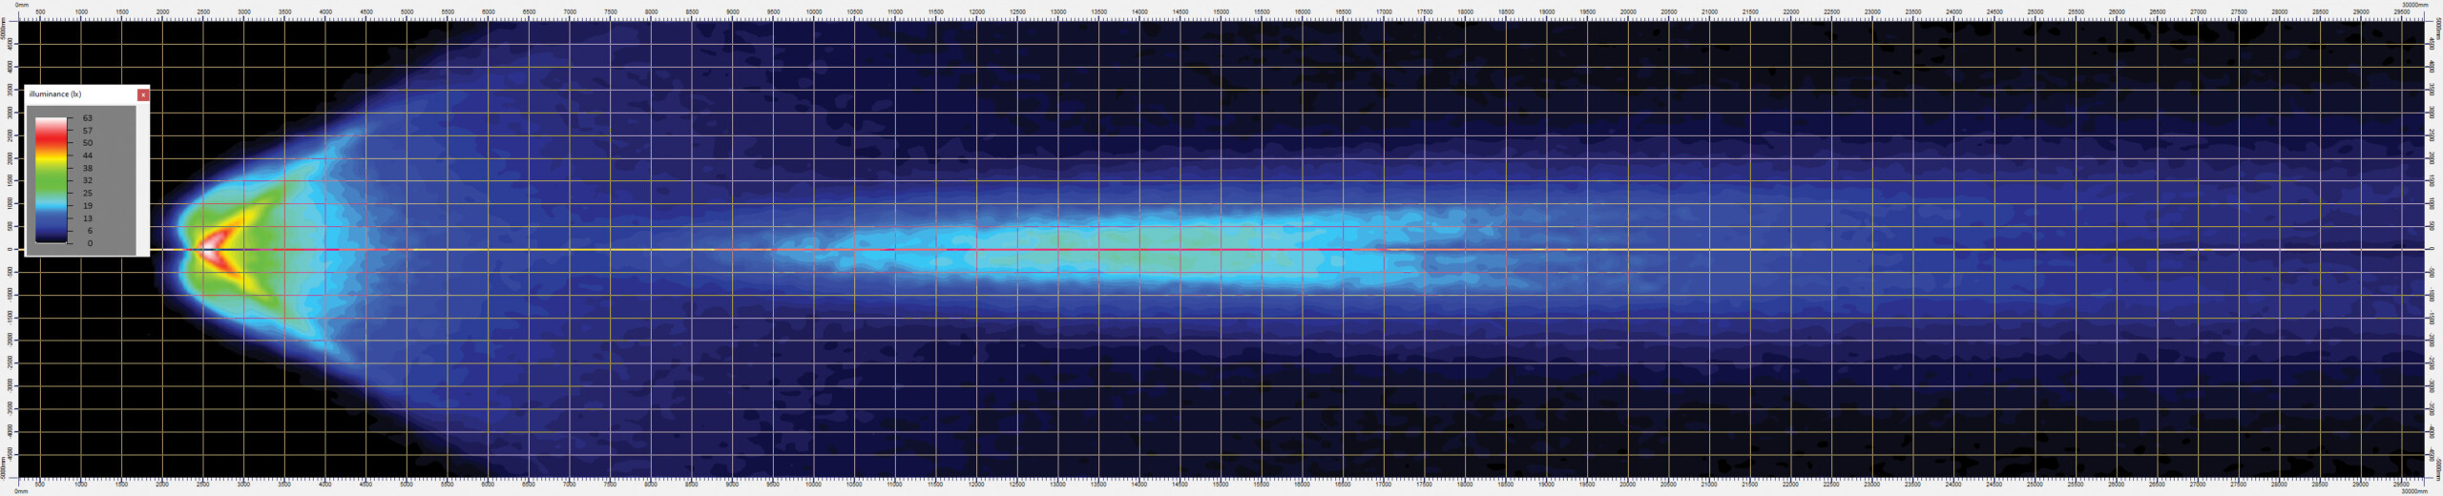Click the 63 value label in legend
The image size is (2443, 496).
(x=88, y=118)
